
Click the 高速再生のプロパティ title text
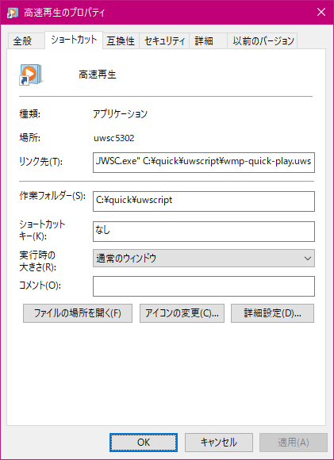(x=64, y=13)
